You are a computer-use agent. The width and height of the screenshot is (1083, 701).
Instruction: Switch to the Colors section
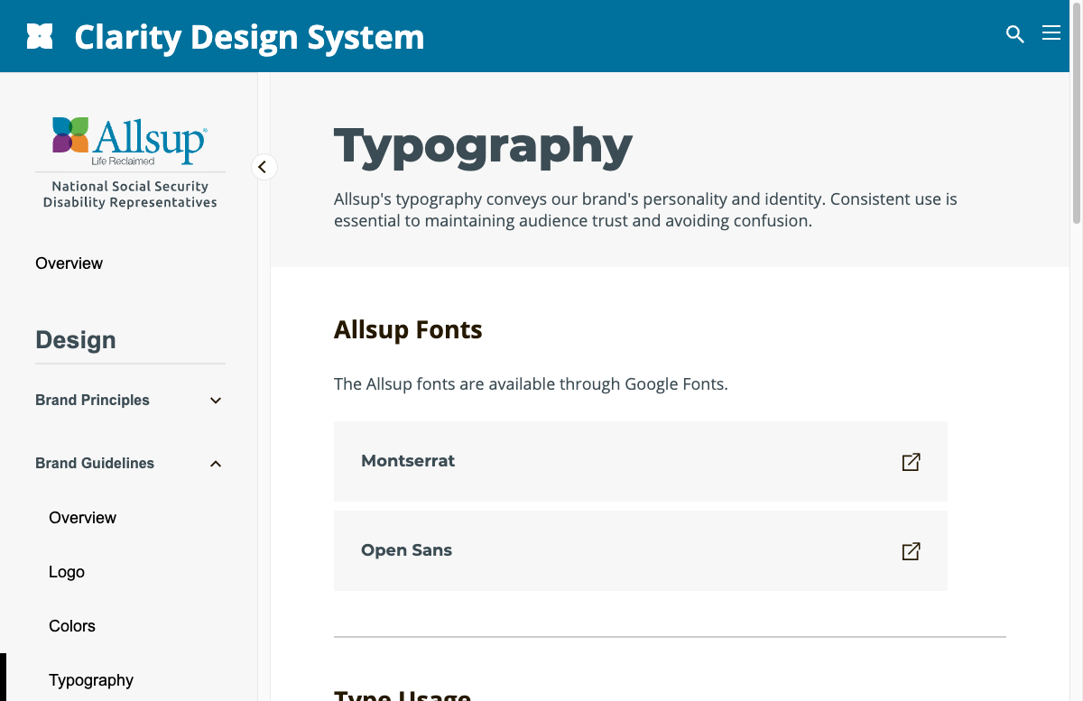[x=72, y=625]
